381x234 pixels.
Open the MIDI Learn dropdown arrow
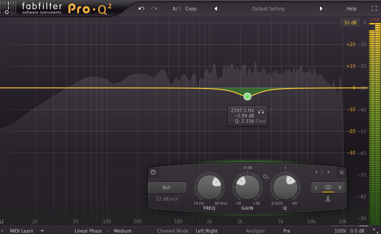(x=42, y=231)
